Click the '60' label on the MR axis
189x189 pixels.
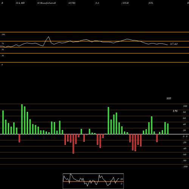click(x=184, y=118)
